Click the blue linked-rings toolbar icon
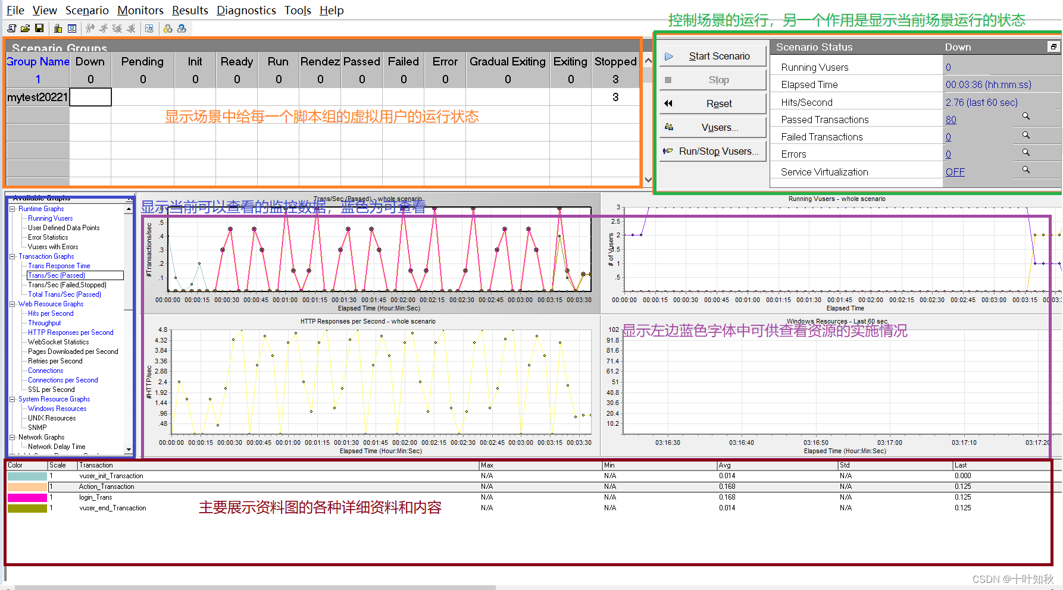1063x590 pixels. click(x=182, y=29)
